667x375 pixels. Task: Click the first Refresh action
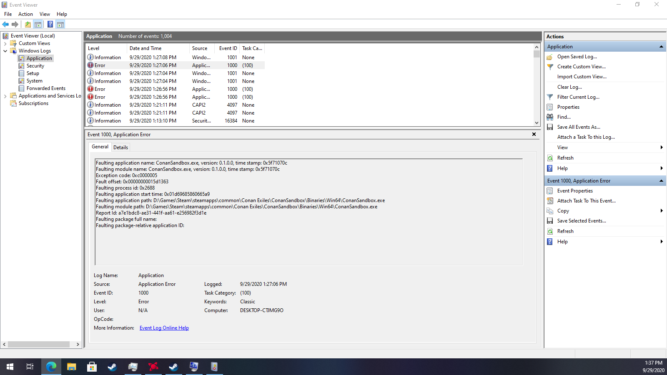click(x=565, y=158)
